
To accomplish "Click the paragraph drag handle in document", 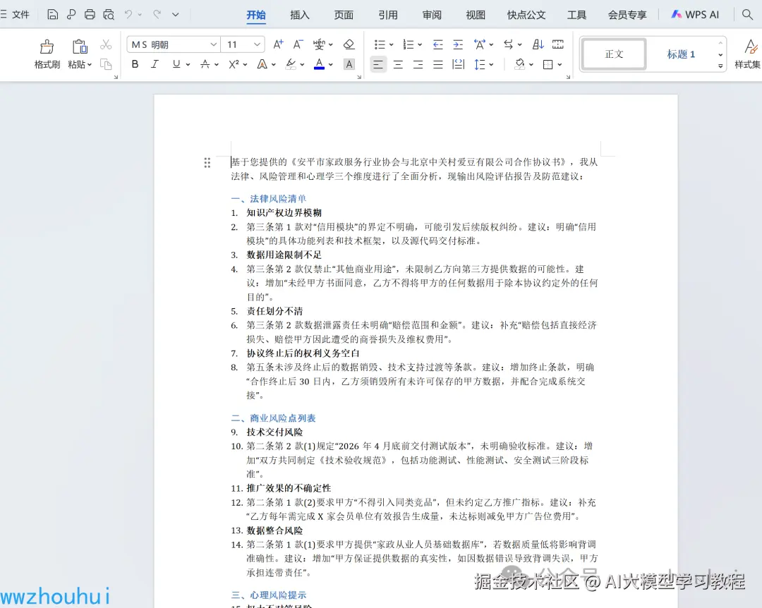I will coord(207,162).
